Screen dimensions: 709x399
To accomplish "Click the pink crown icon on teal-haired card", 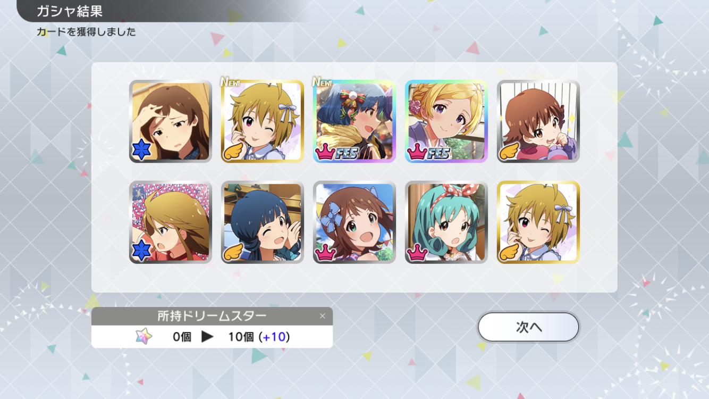I will pyautogui.click(x=417, y=252).
